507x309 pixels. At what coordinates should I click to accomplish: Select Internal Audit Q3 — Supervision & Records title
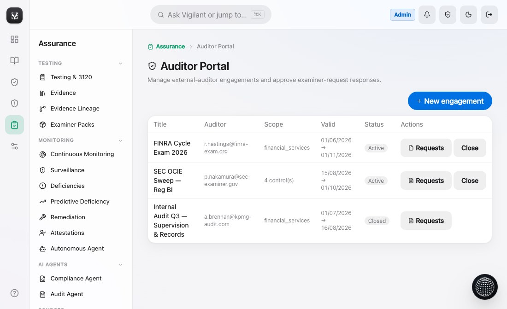click(171, 221)
